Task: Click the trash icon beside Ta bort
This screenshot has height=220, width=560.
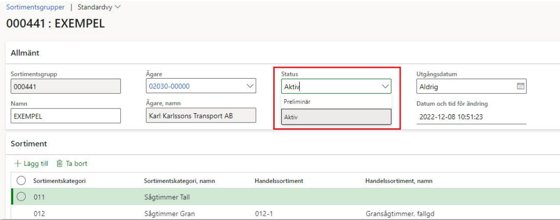Action: click(x=60, y=163)
